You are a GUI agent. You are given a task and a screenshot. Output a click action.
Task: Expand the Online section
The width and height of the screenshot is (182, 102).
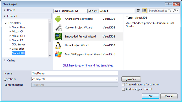[x=5, y=60]
